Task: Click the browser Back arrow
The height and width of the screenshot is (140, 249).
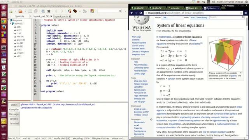Action: 132,13
